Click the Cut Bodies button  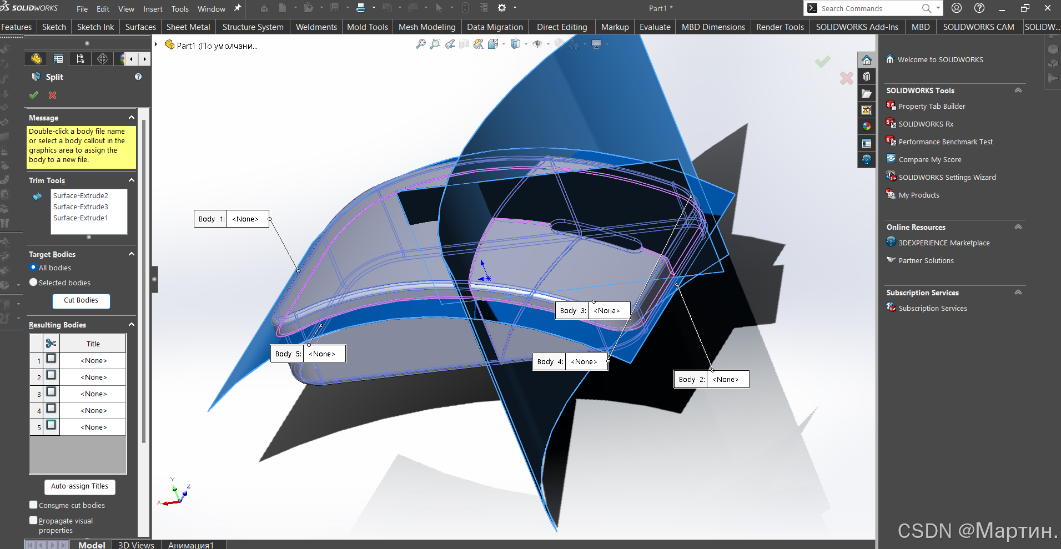(81, 300)
